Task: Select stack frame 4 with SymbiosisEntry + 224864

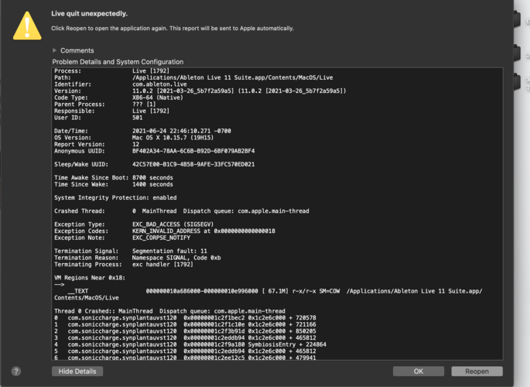Action: coord(190,344)
